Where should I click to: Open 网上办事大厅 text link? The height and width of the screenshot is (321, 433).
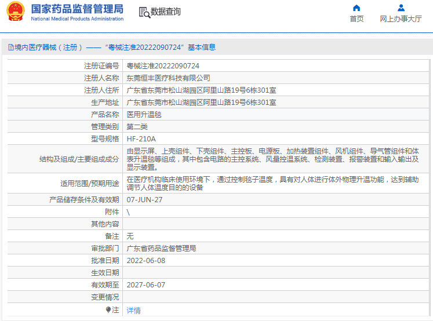(401, 19)
